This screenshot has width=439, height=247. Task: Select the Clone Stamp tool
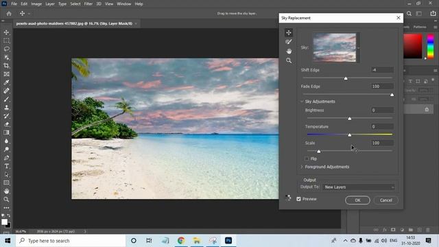pos(6,108)
